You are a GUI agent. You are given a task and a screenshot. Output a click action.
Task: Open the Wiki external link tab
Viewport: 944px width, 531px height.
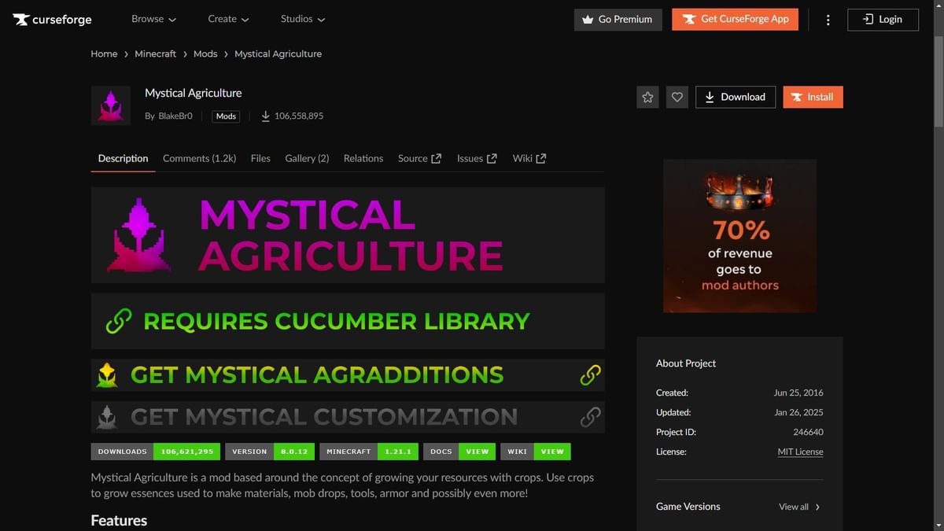[529, 157]
